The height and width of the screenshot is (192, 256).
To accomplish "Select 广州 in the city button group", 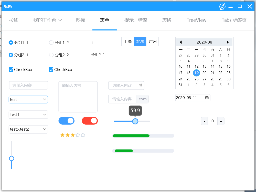I will (x=152, y=41).
